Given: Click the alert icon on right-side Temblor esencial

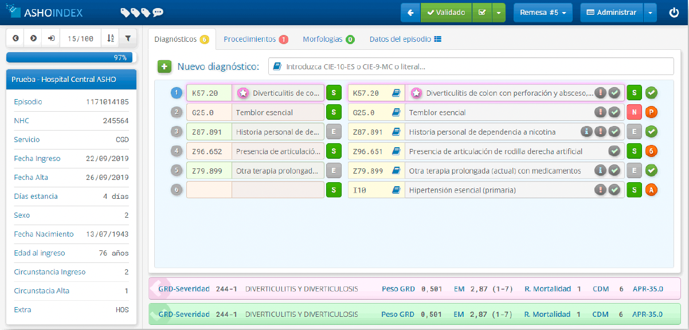Looking at the screenshot, I should (x=600, y=112).
